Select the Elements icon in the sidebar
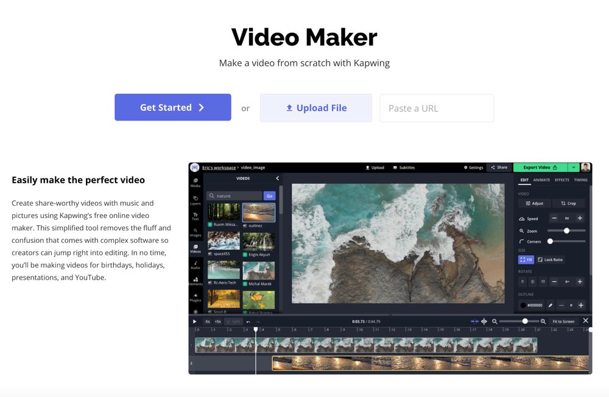This screenshot has width=609, height=397. point(195,281)
